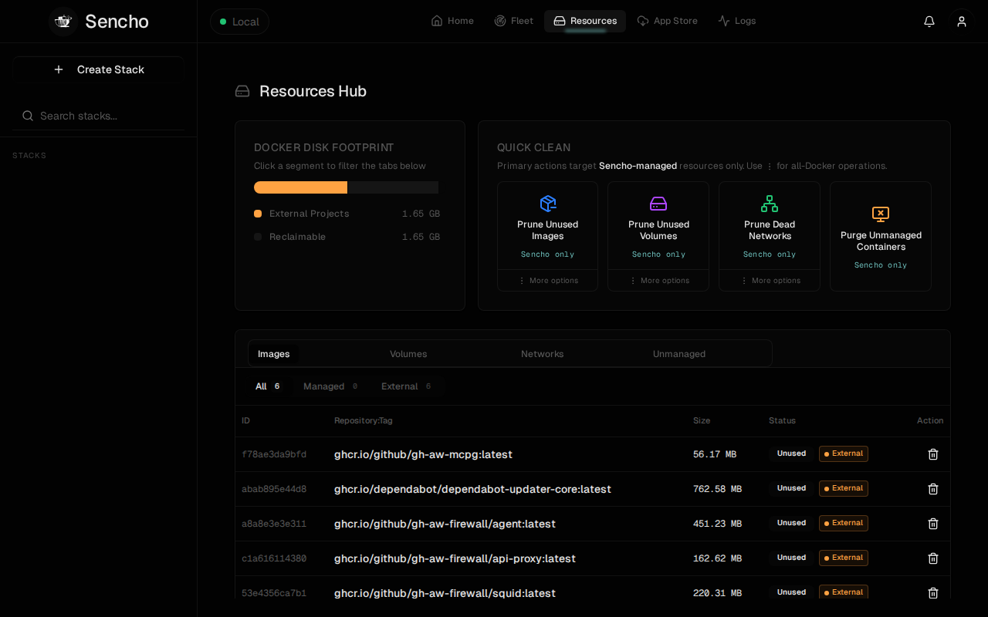Filter images by All

tap(268, 386)
